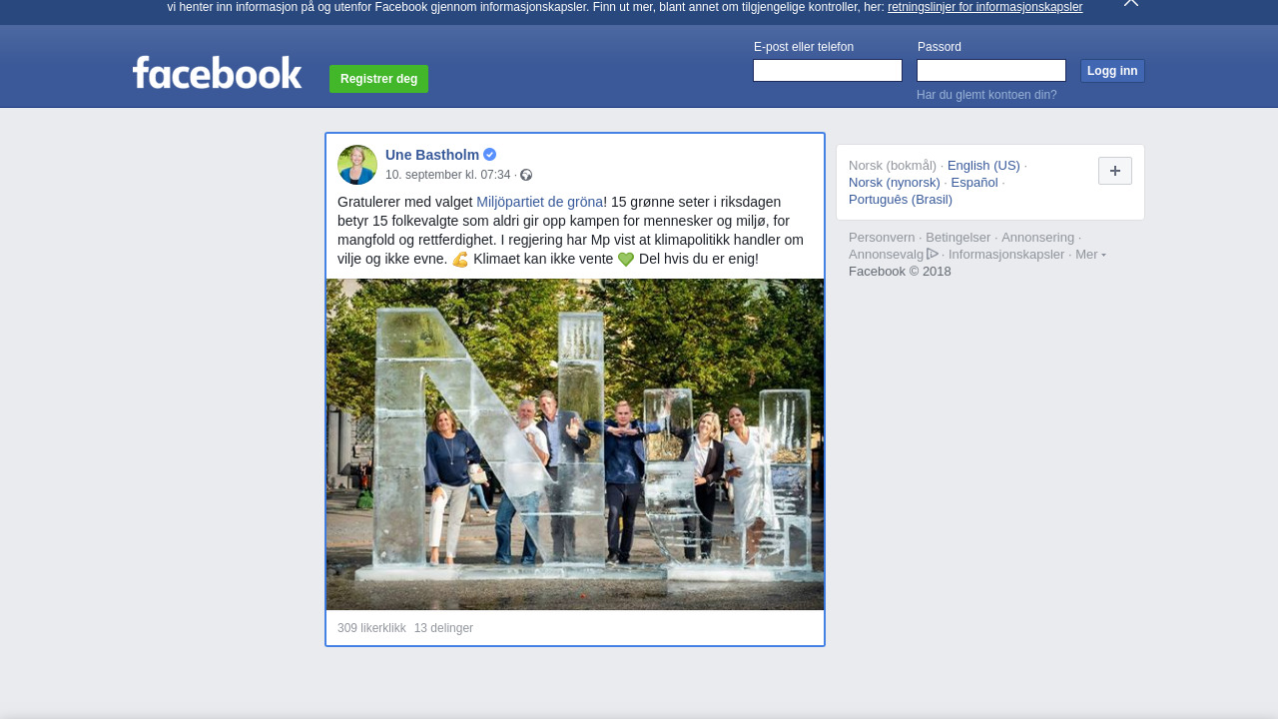Click the plus button for more languages

click(x=1114, y=171)
